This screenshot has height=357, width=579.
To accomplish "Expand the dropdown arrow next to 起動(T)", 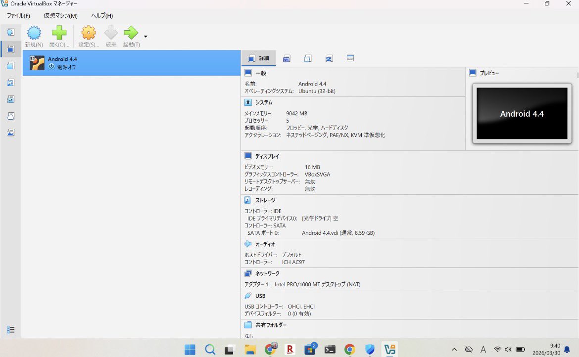I will point(145,37).
